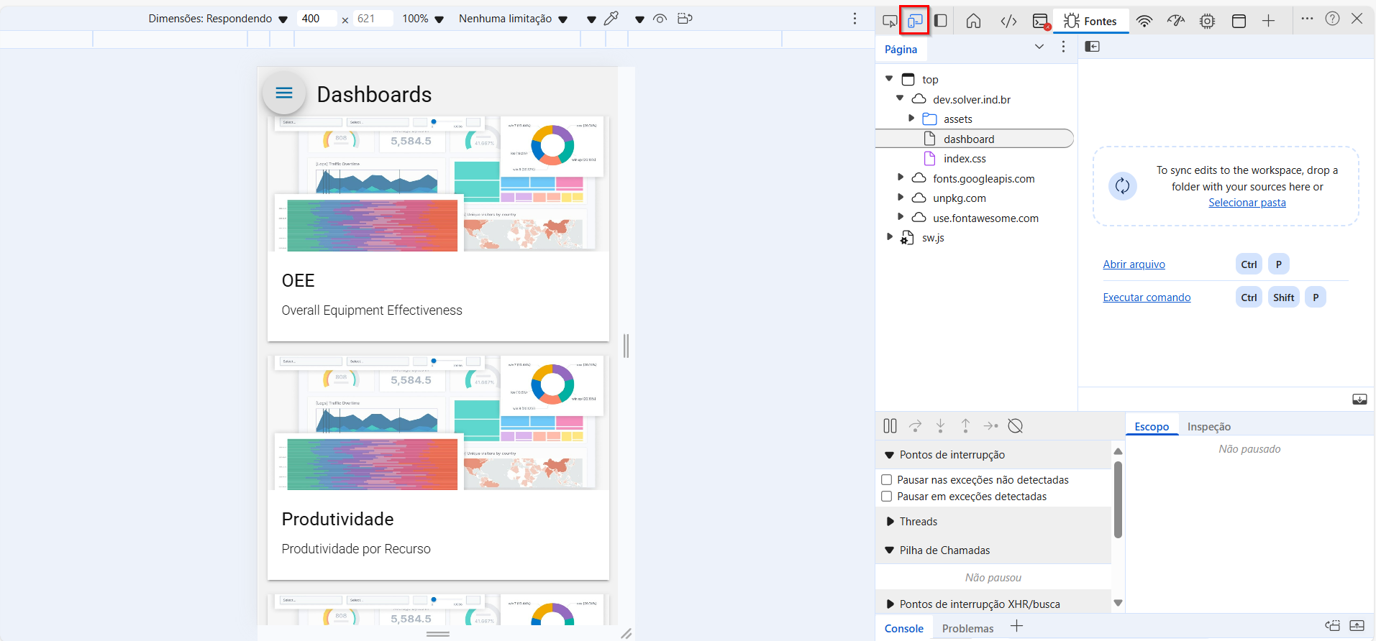Toggle deactivate breakpoints icon

coord(1016,426)
